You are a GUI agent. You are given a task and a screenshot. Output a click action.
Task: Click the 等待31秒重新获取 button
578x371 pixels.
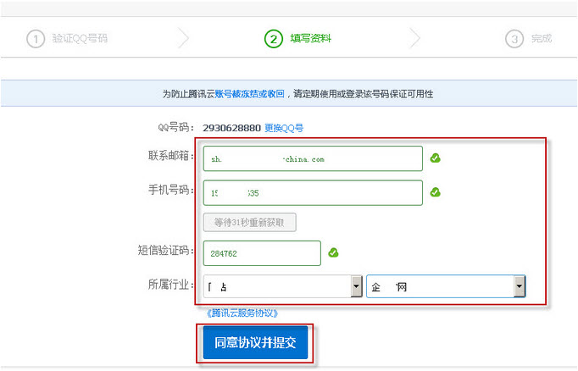click(249, 223)
